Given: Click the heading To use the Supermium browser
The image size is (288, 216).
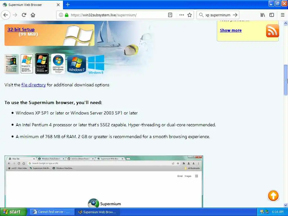Looking at the screenshot, I should coord(53,102).
